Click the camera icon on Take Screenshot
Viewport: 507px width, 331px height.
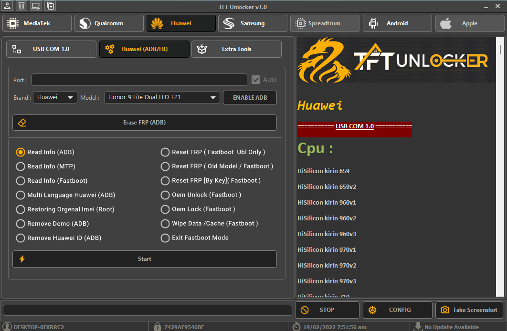[x=445, y=310]
